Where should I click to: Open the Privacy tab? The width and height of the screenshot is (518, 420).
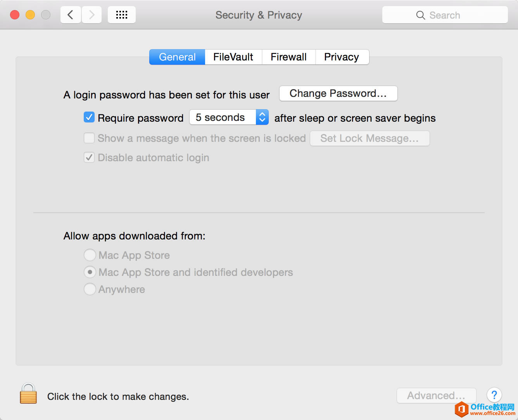(x=342, y=57)
